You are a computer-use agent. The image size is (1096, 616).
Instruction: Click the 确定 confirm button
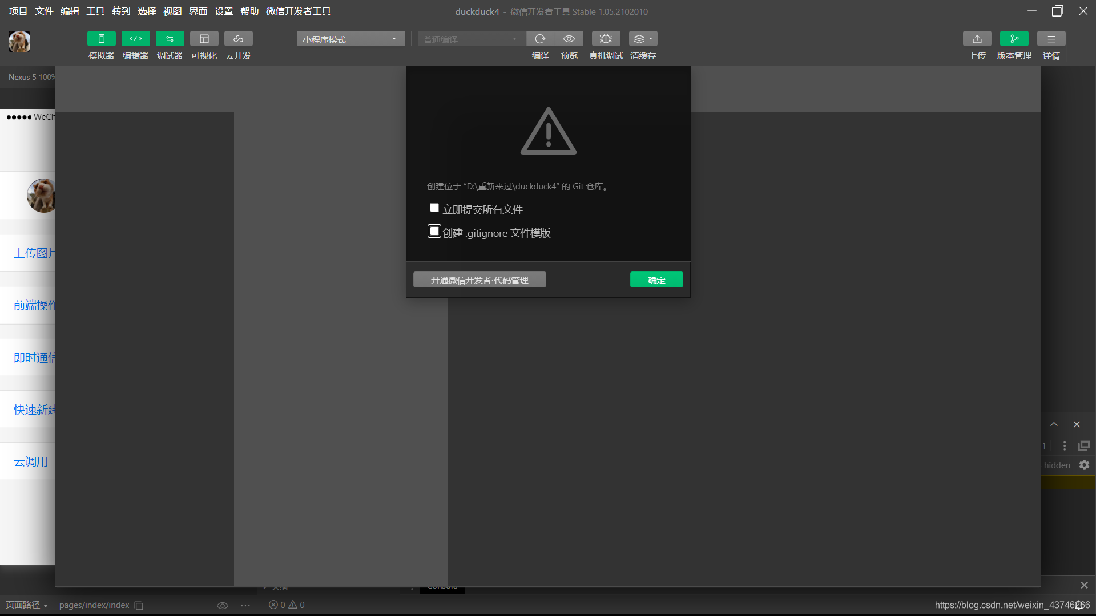[656, 280]
